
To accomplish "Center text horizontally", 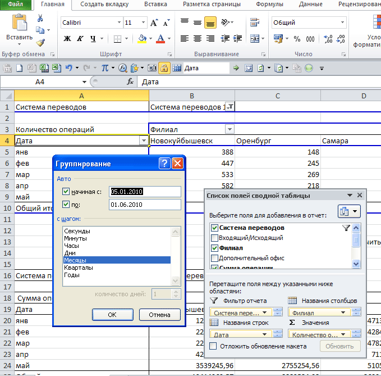I will click(198, 38).
